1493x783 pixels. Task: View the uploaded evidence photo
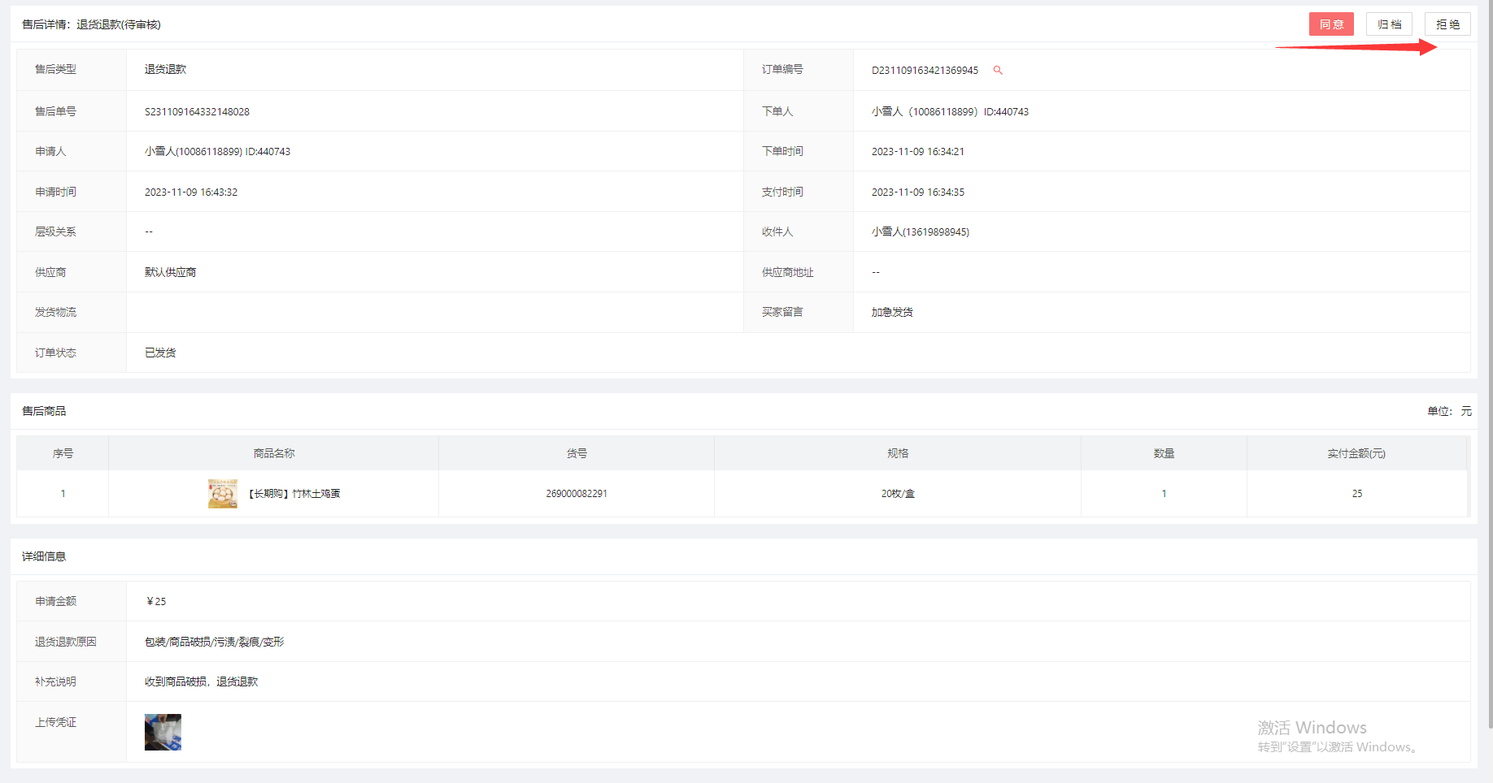click(x=163, y=732)
